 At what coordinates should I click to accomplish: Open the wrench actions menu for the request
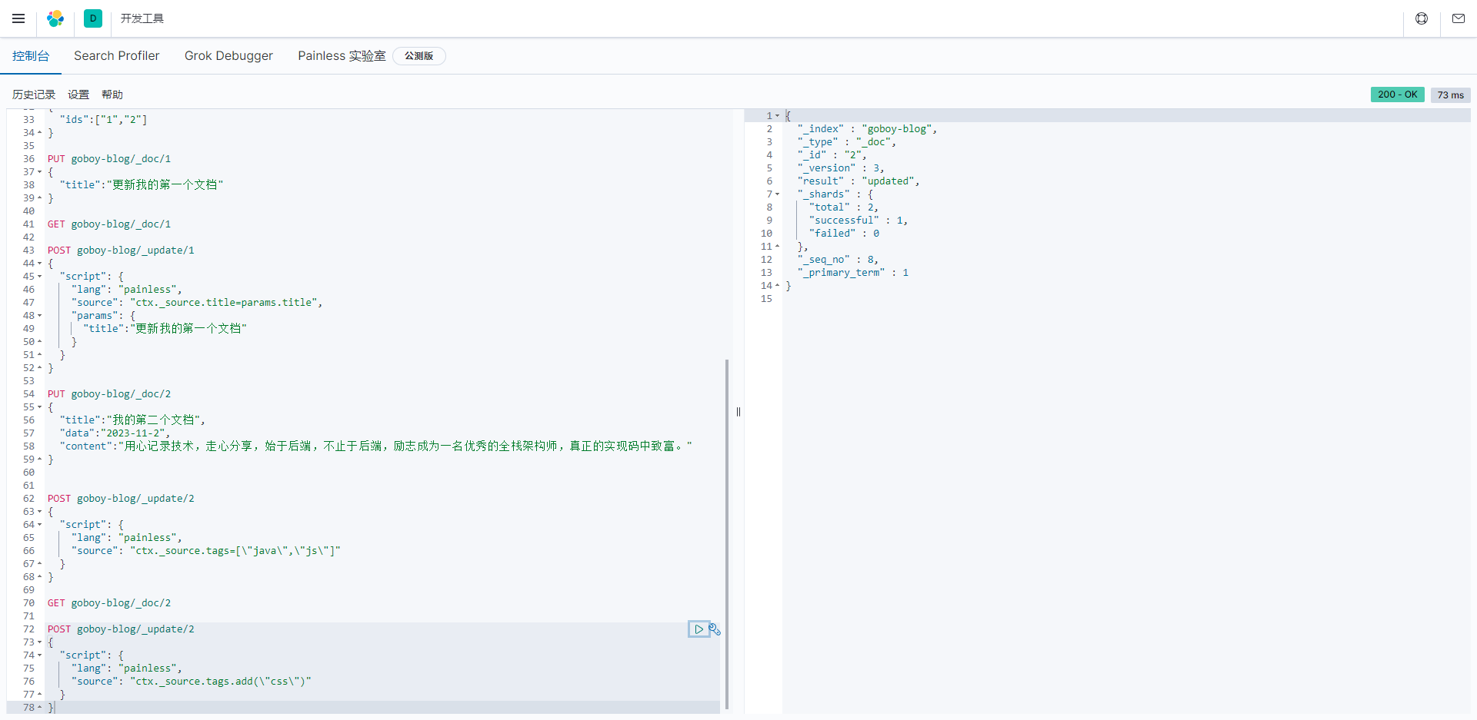pos(715,629)
